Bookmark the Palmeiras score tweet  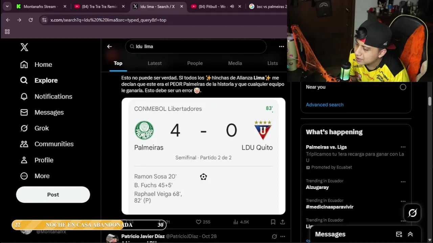click(x=273, y=222)
